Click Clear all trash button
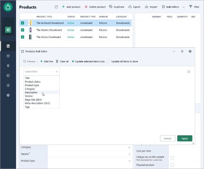This screenshot has width=204, height=169. click(x=62, y=62)
